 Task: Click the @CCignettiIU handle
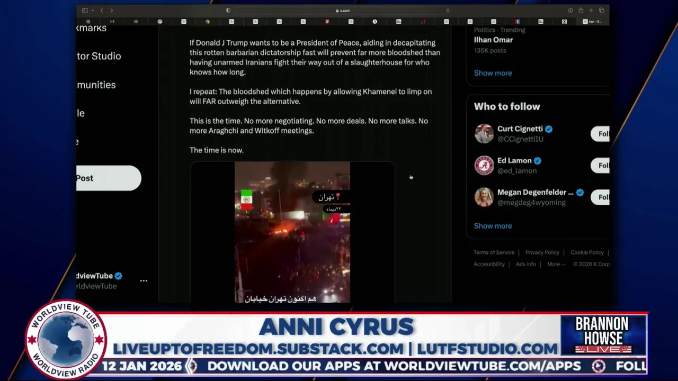tap(520, 139)
